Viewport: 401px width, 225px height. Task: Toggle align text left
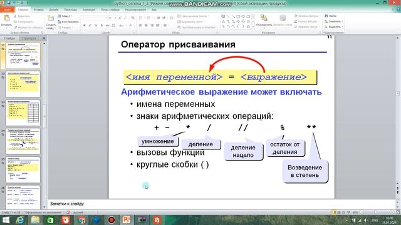(140, 26)
